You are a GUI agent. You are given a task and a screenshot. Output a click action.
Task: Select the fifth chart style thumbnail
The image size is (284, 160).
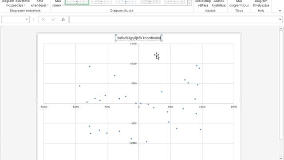click(174, 2)
